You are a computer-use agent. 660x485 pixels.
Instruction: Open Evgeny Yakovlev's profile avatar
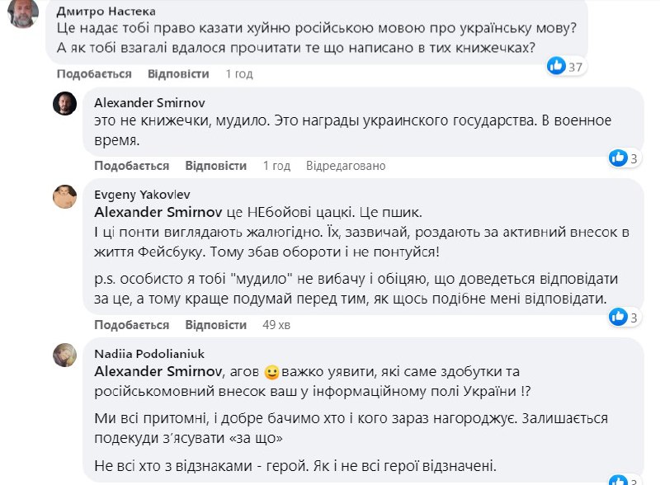[65, 196]
